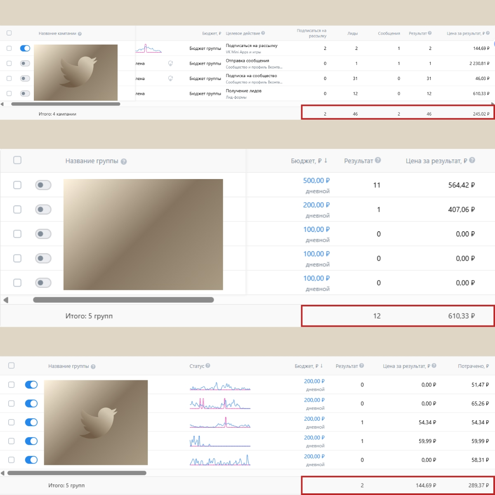The width and height of the screenshot is (495, 495).
Task: Click status sparkline in row with 65,26 ₽ spent
Action: point(220,403)
